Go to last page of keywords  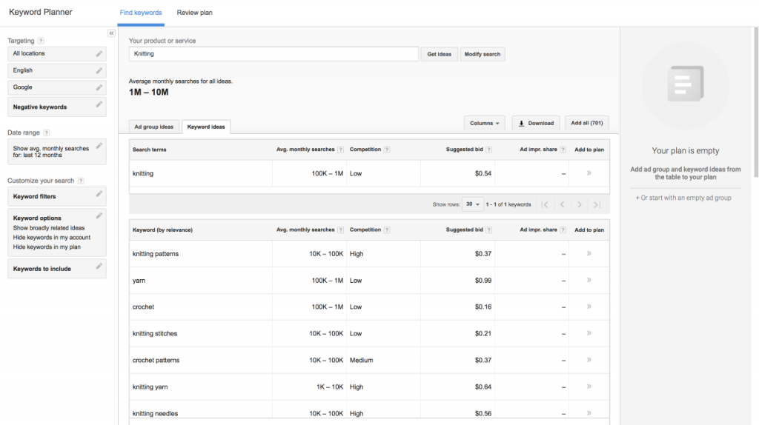597,204
